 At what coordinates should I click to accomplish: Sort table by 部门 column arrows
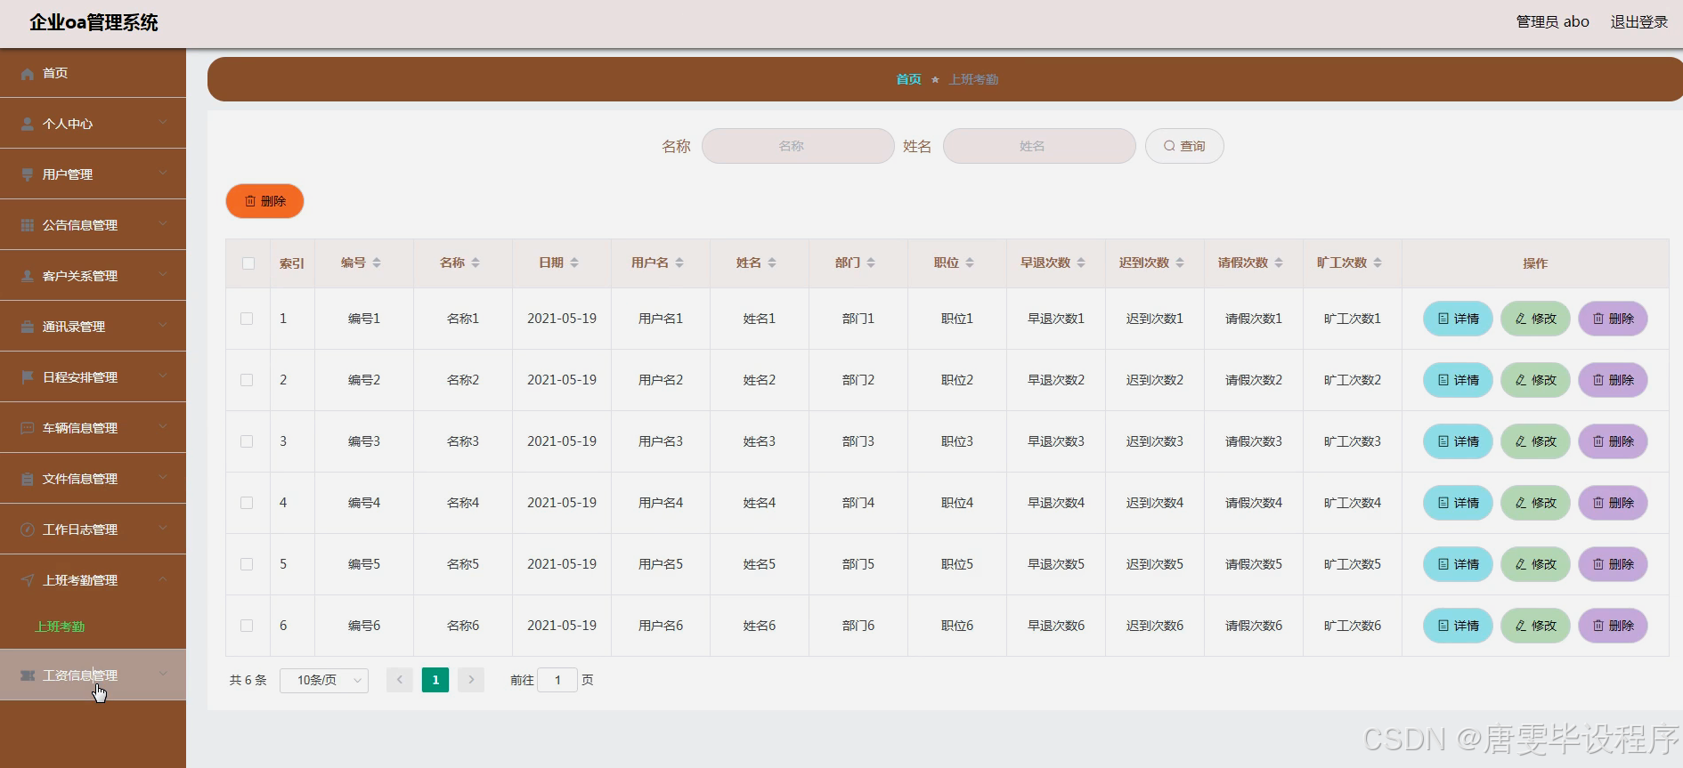point(871,263)
